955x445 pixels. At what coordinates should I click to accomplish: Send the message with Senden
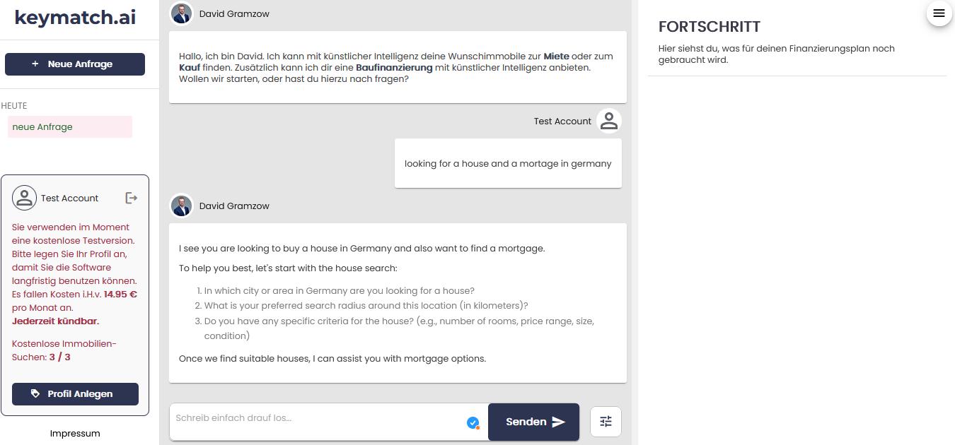[x=533, y=422]
